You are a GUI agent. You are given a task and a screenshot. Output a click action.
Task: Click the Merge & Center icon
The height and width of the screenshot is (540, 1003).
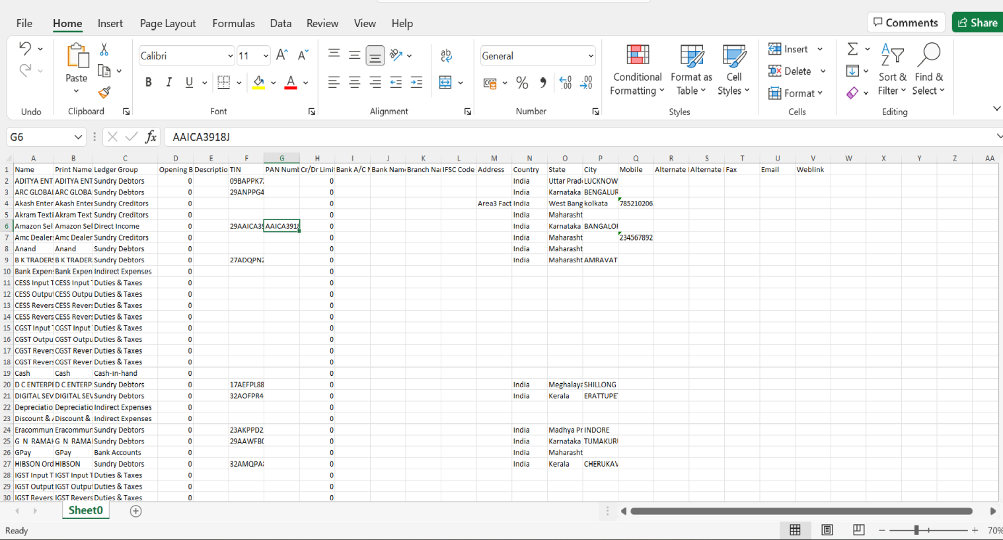click(x=445, y=82)
